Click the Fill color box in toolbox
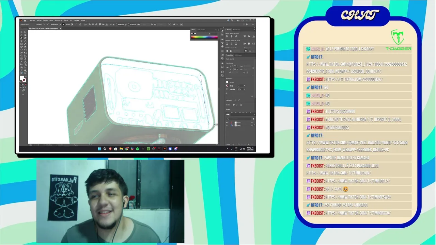This screenshot has width=436, height=245. (x=21, y=78)
